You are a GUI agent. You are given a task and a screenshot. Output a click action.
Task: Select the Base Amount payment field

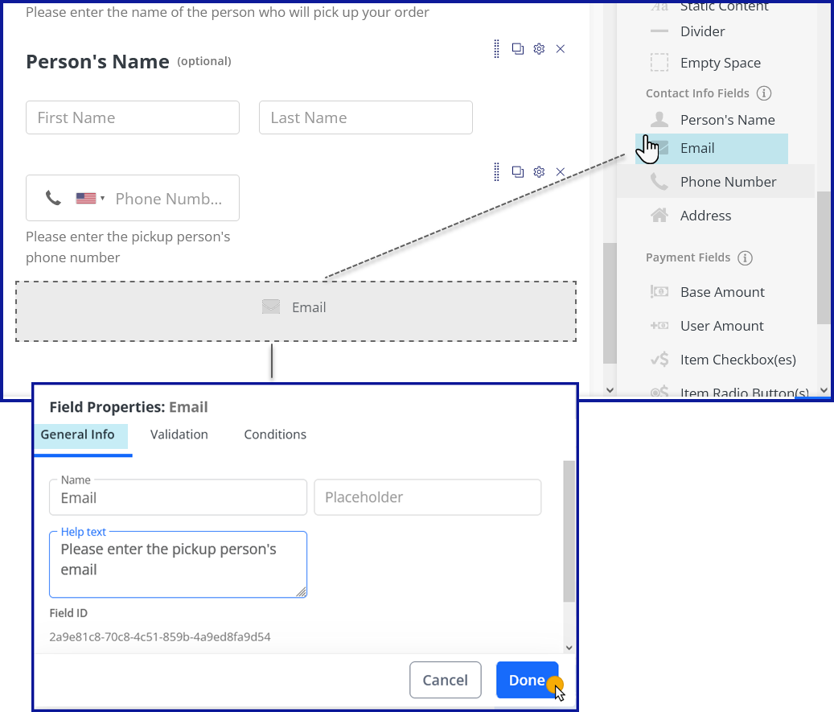tap(721, 291)
